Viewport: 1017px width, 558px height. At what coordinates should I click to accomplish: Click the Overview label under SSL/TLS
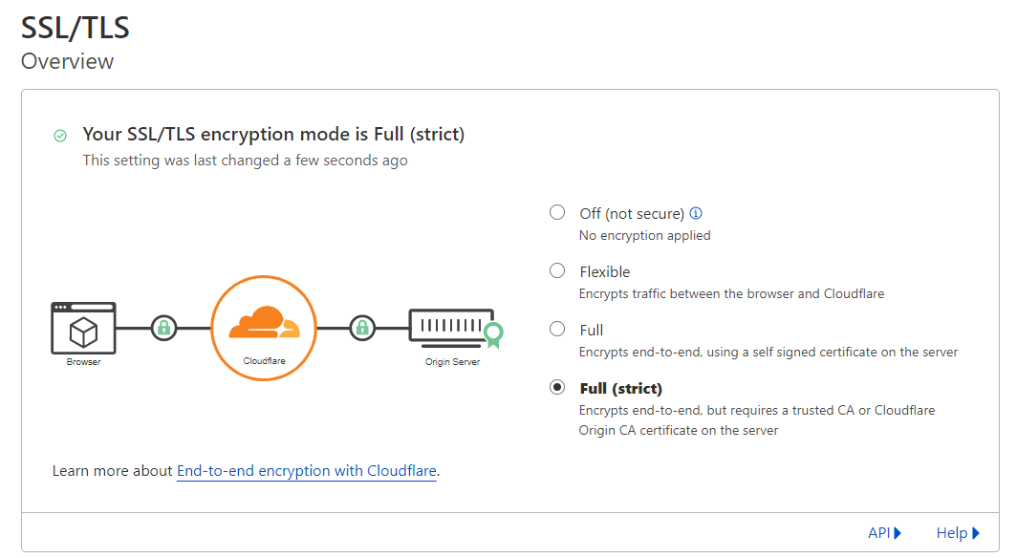click(x=67, y=61)
